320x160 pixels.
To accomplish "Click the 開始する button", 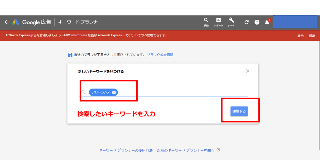I will (x=239, y=111).
